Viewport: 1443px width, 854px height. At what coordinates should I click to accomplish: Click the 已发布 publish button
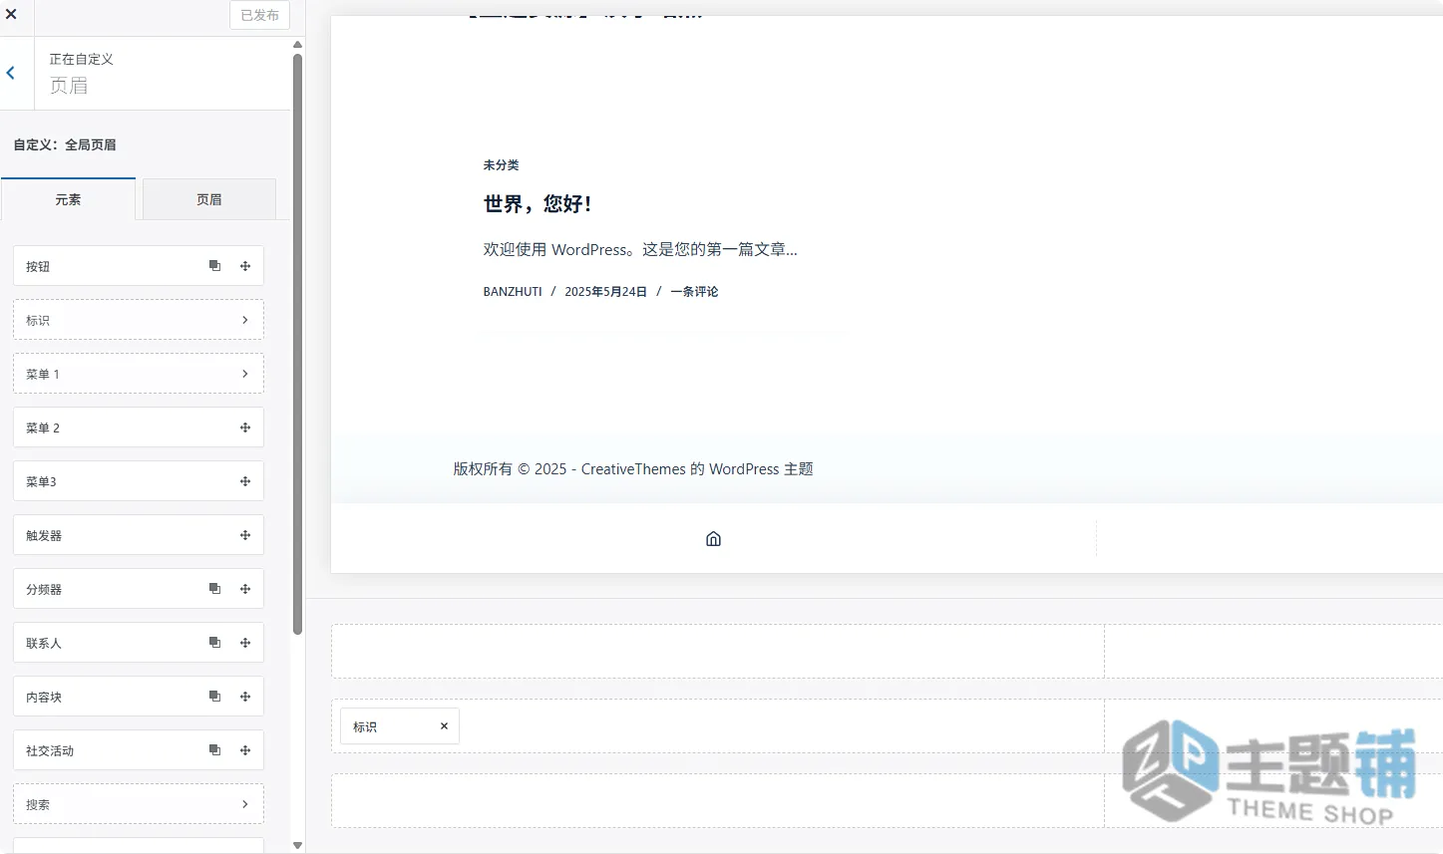tap(259, 15)
